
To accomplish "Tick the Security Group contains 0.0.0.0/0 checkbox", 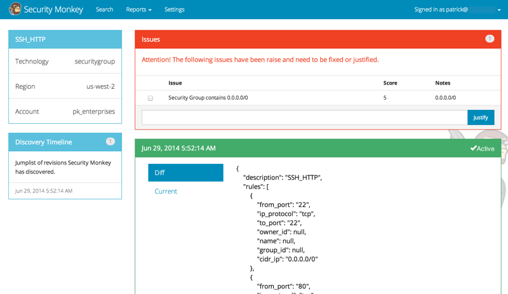I will 150,98.
